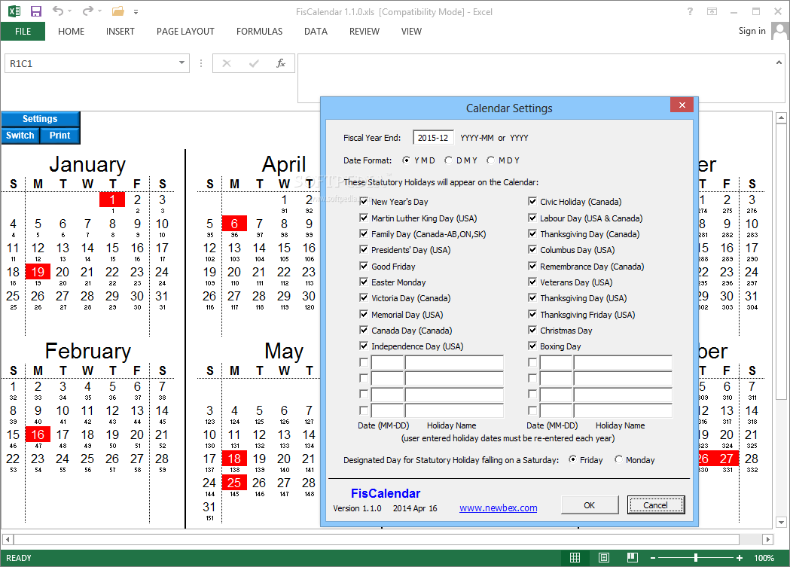The width and height of the screenshot is (790, 567).
Task: Toggle Christmas Day checkbox
Action: point(532,331)
